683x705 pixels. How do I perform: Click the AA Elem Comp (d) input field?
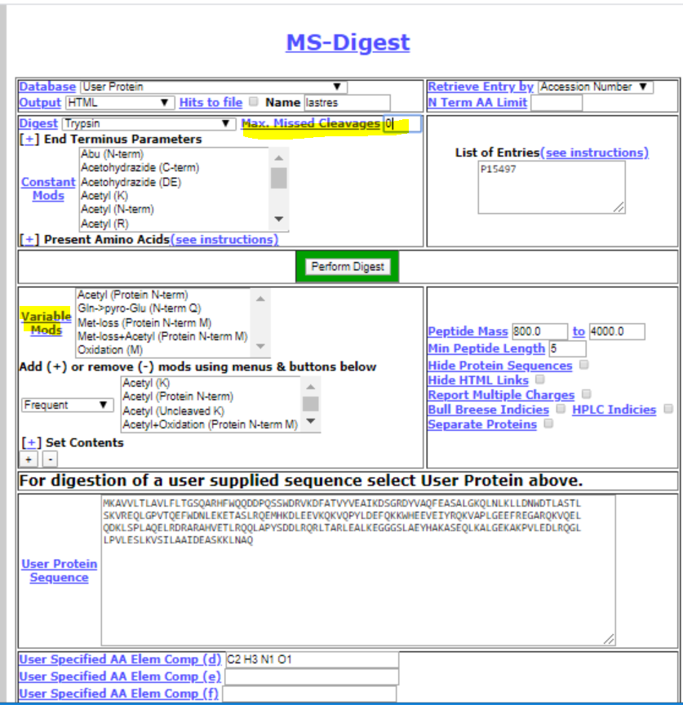point(312,659)
